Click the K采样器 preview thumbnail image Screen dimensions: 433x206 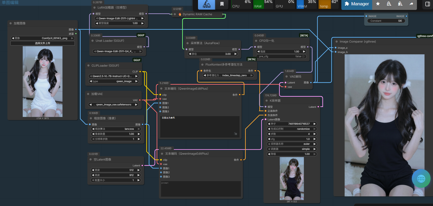pyautogui.click(x=292, y=178)
